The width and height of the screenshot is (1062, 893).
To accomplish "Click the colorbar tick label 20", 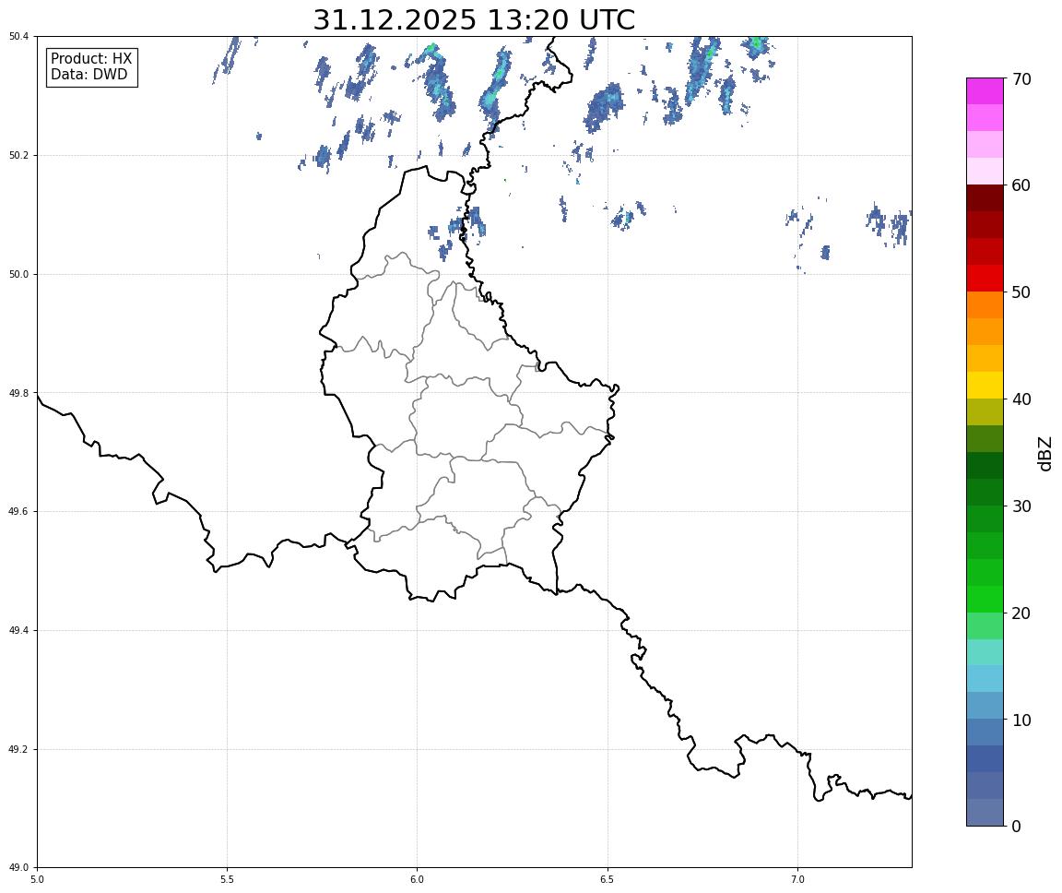I will coord(1021,613).
